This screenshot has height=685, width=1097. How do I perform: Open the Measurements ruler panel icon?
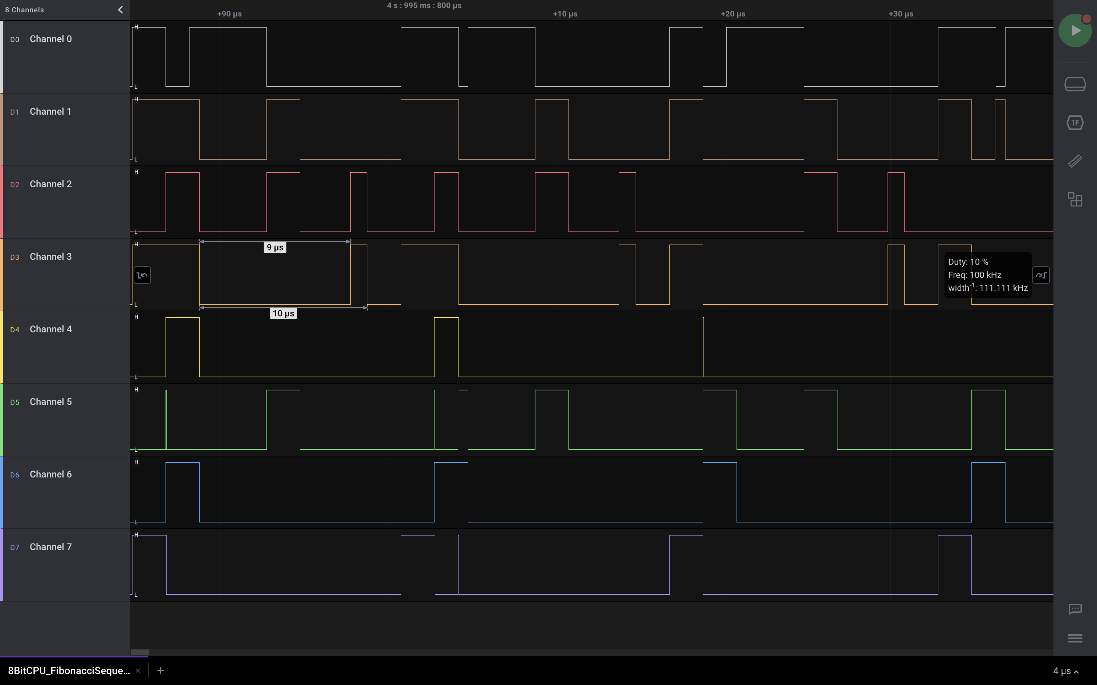point(1075,161)
